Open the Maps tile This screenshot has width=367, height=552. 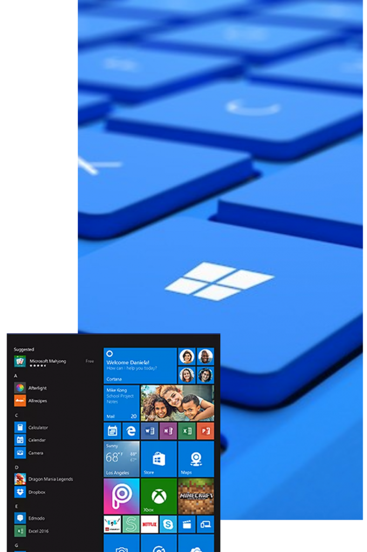[x=196, y=459]
